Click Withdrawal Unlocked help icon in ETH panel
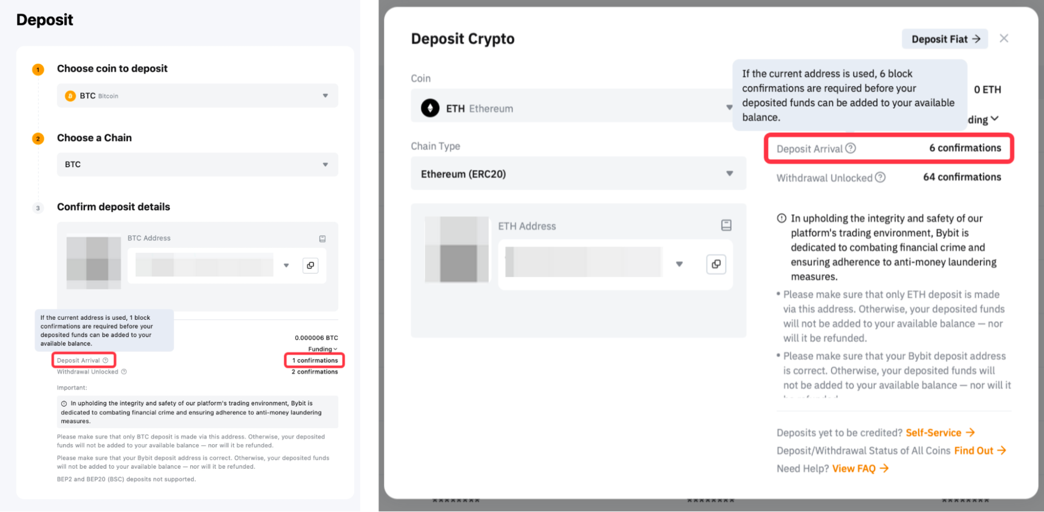The image size is (1044, 512). [x=880, y=178]
